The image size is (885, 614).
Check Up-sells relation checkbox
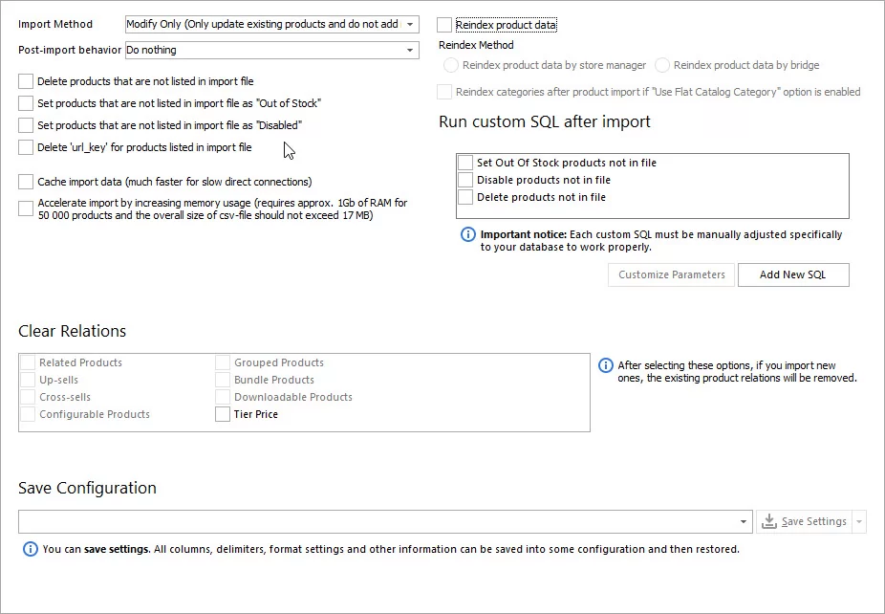point(28,380)
